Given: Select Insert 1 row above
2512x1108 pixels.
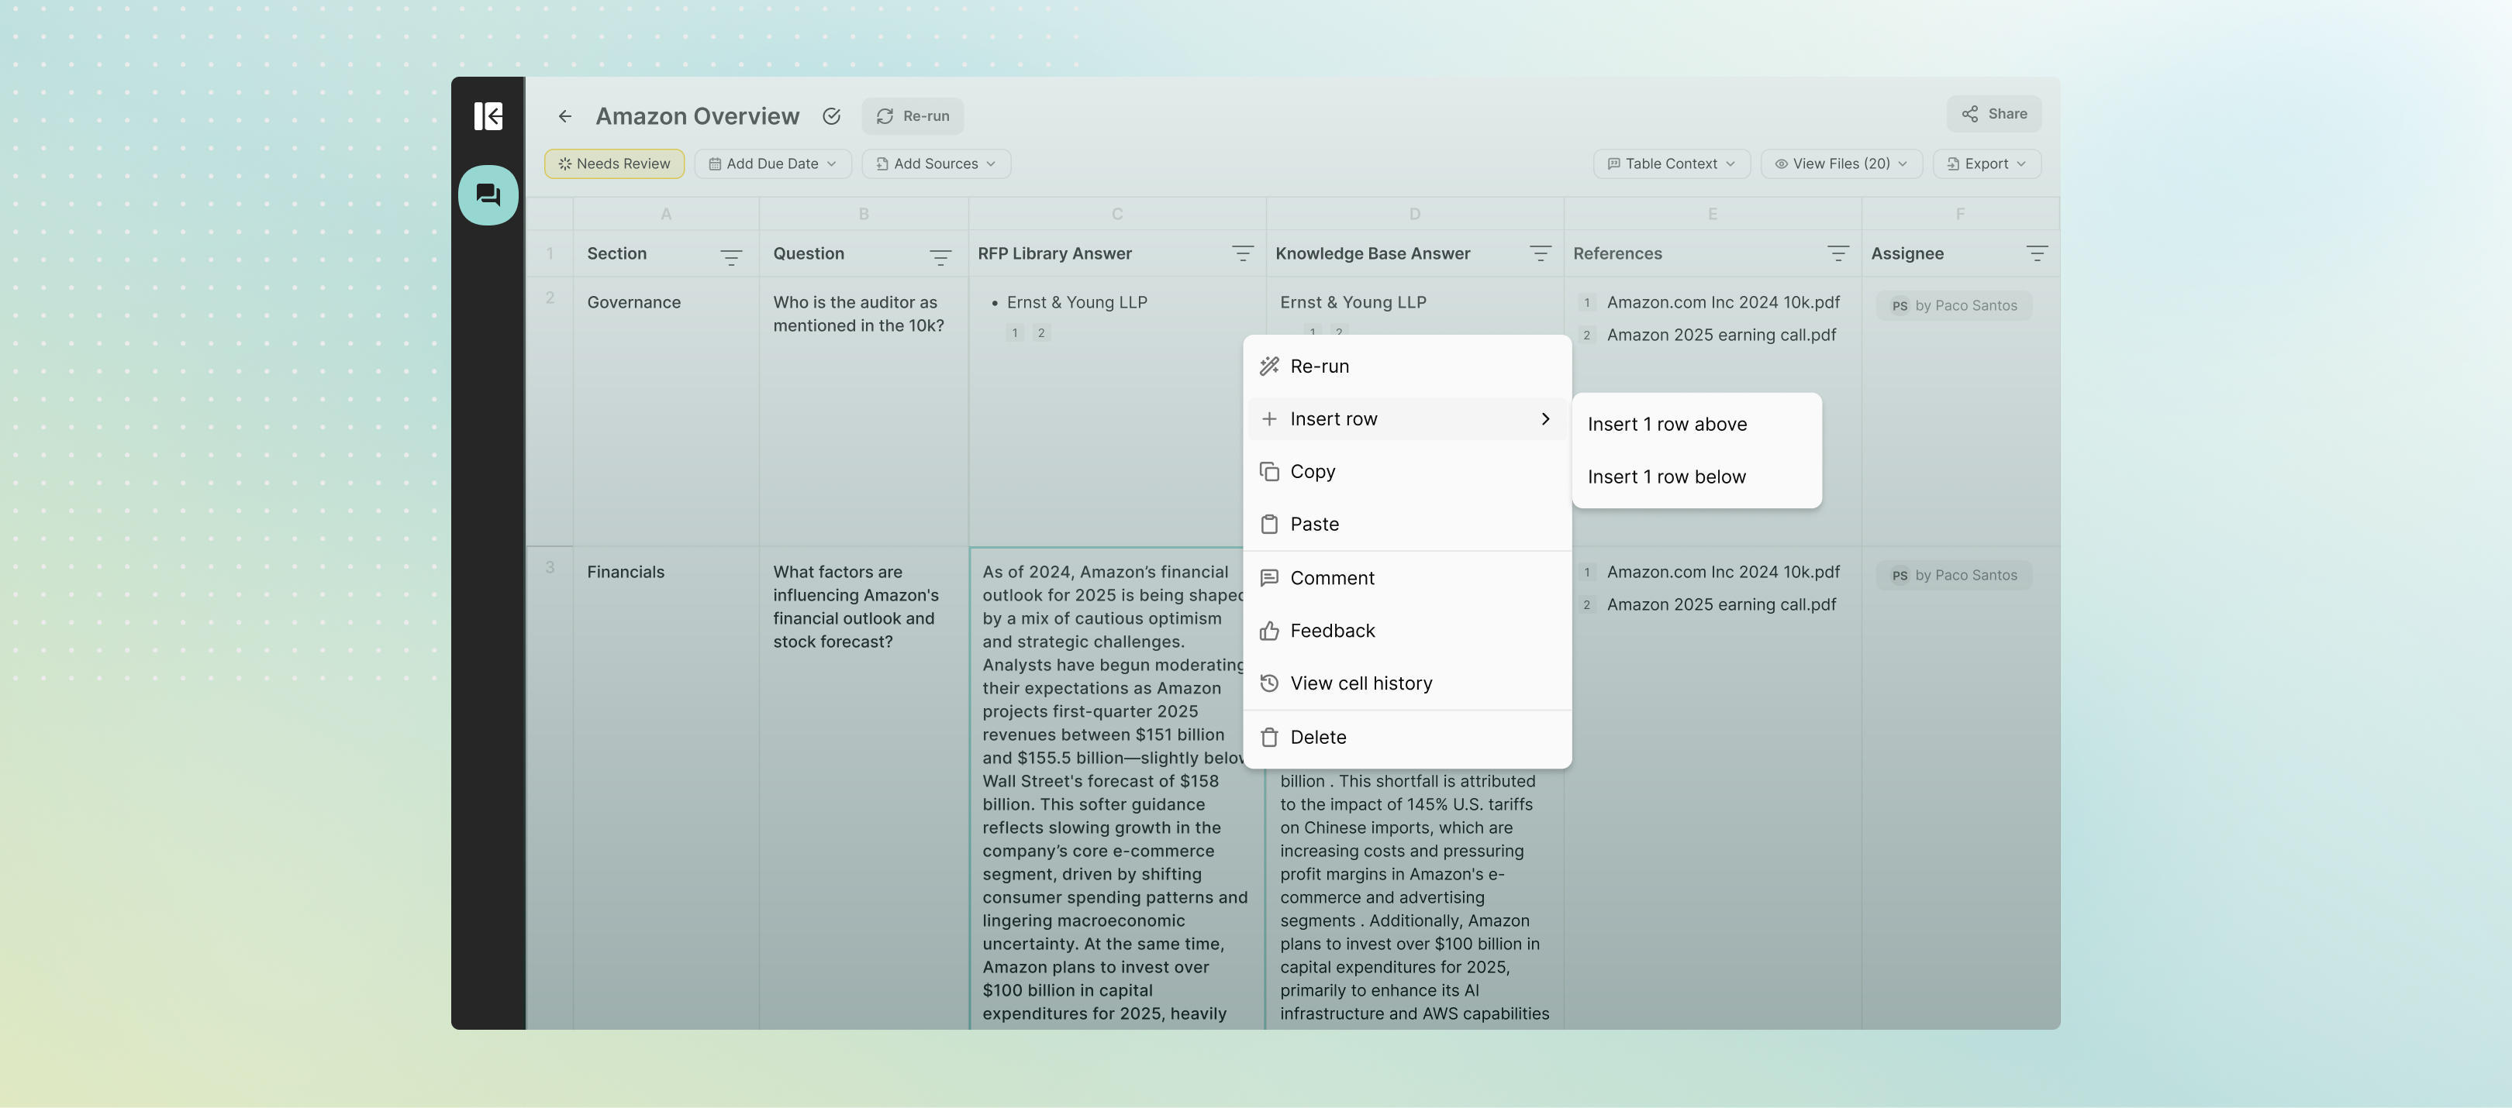Looking at the screenshot, I should tap(1667, 424).
